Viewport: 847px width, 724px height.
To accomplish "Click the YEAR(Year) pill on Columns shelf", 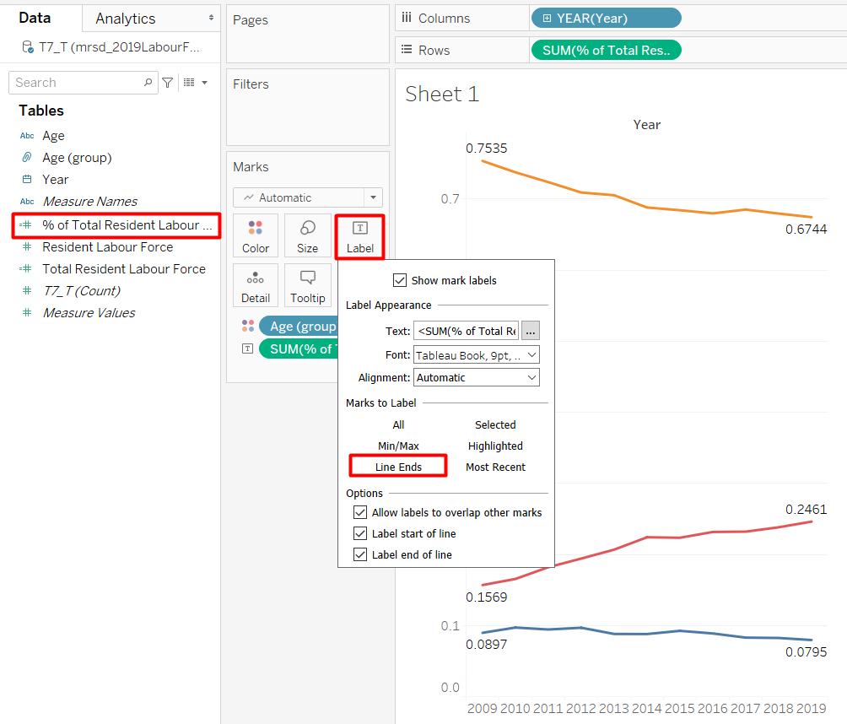I will [605, 19].
